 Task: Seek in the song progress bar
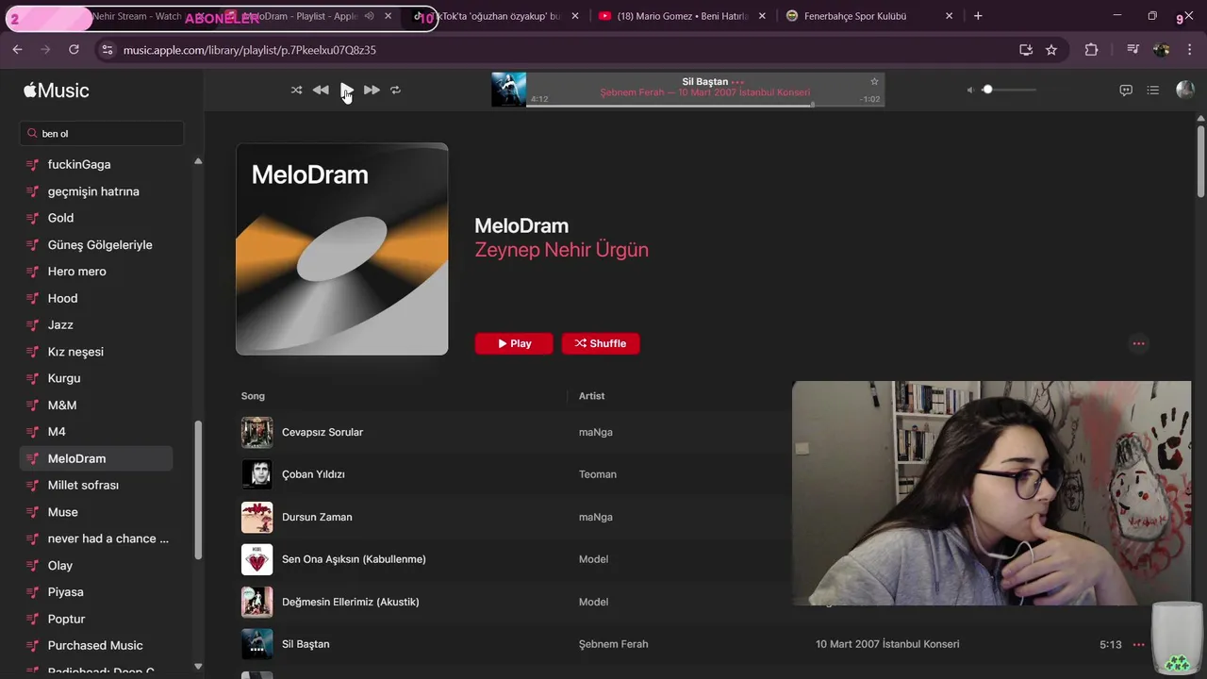pyautogui.click(x=705, y=105)
